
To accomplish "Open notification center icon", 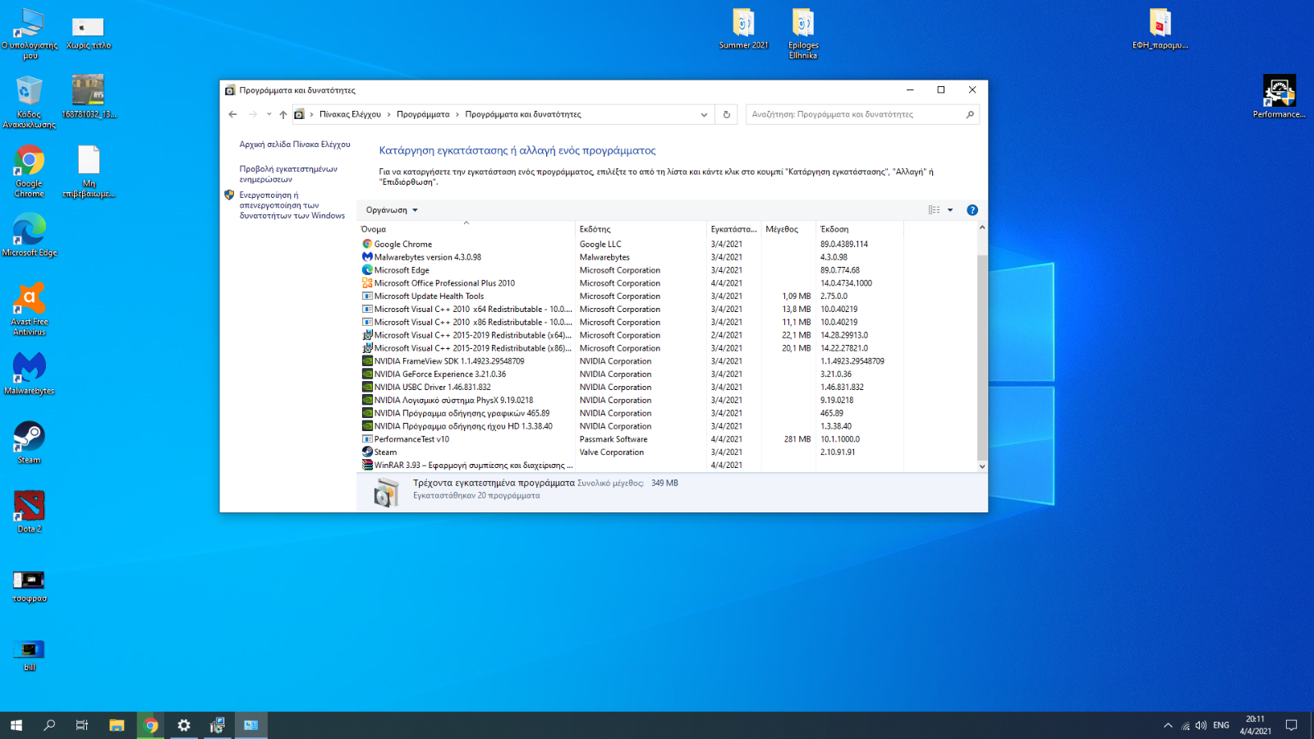I will pos(1291,725).
